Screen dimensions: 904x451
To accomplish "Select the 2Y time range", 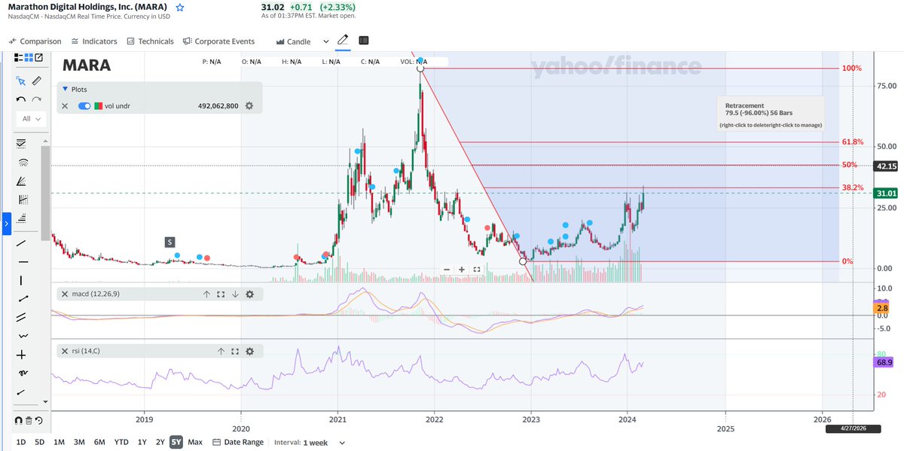I will [x=160, y=442].
